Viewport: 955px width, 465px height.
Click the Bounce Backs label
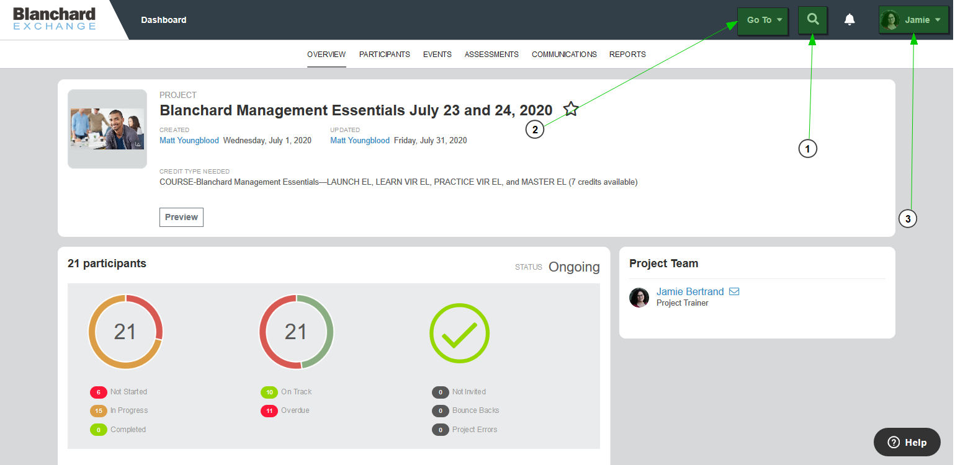[x=476, y=410]
